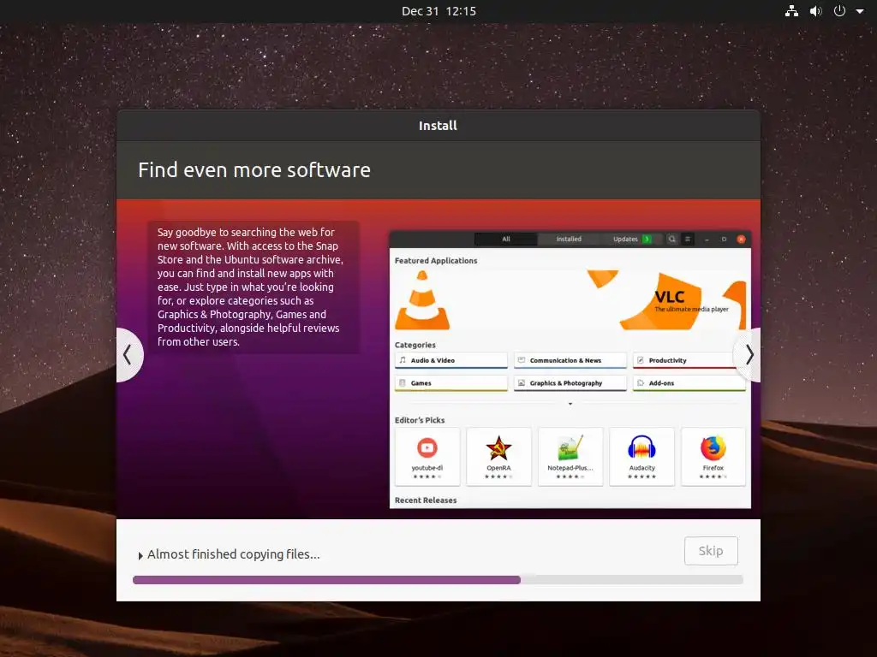
Task: Open the Add-ons category
Action: [x=689, y=383]
